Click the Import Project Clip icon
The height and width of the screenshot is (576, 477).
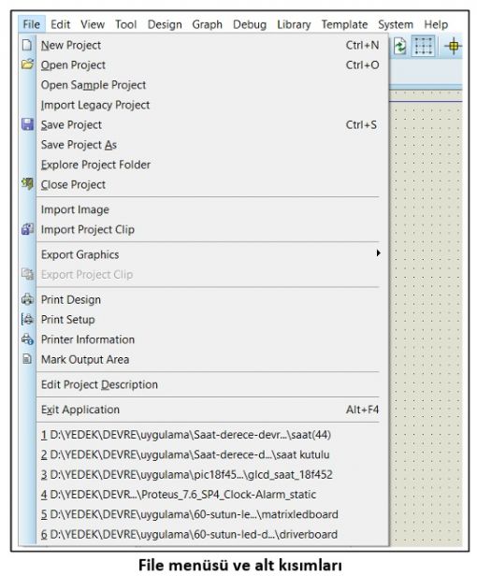coord(27,229)
